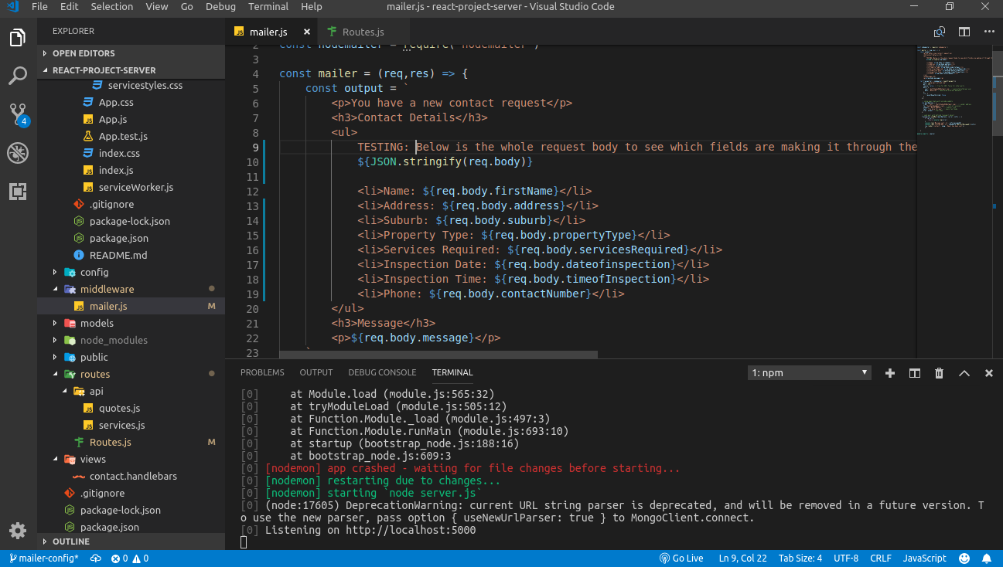
Task: Select the 1: npm terminal dropdown
Action: (x=810, y=373)
